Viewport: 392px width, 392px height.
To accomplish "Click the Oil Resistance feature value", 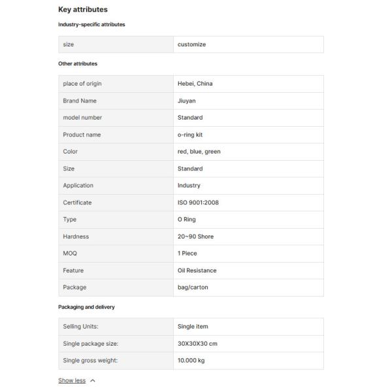I will tap(197, 270).
